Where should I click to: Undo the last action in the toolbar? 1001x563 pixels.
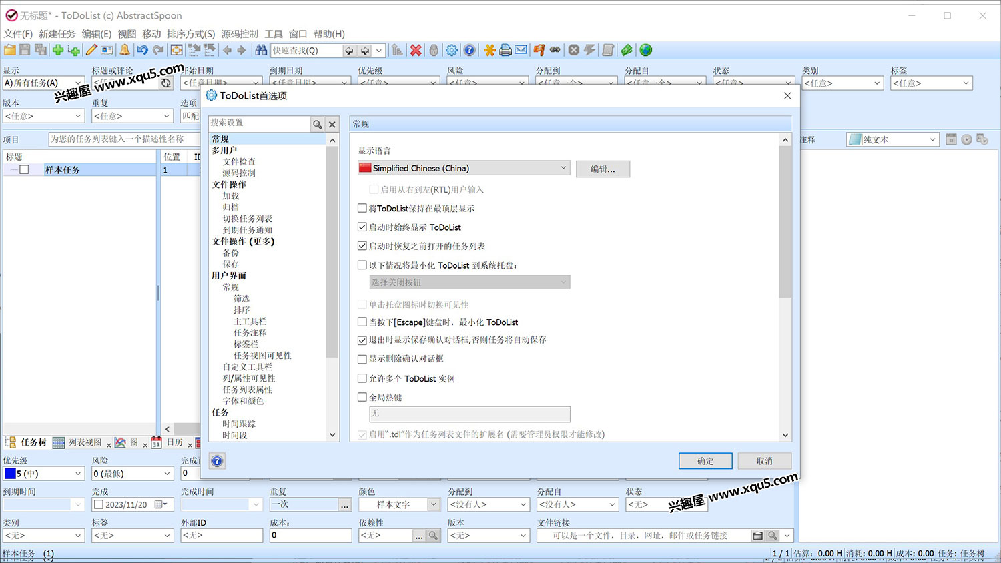(x=142, y=50)
